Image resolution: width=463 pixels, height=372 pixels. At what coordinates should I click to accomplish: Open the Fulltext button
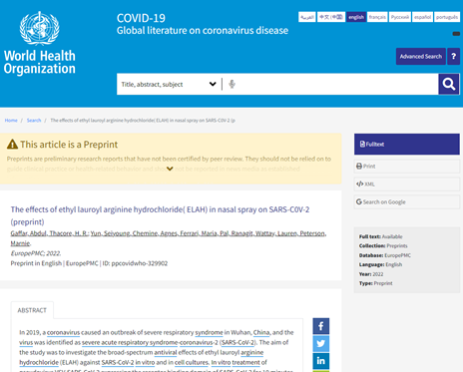tap(407, 144)
